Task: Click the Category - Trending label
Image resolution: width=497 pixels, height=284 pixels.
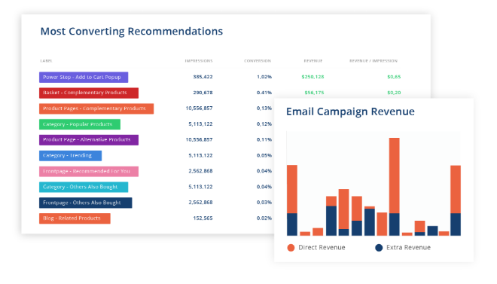Action: click(x=70, y=156)
